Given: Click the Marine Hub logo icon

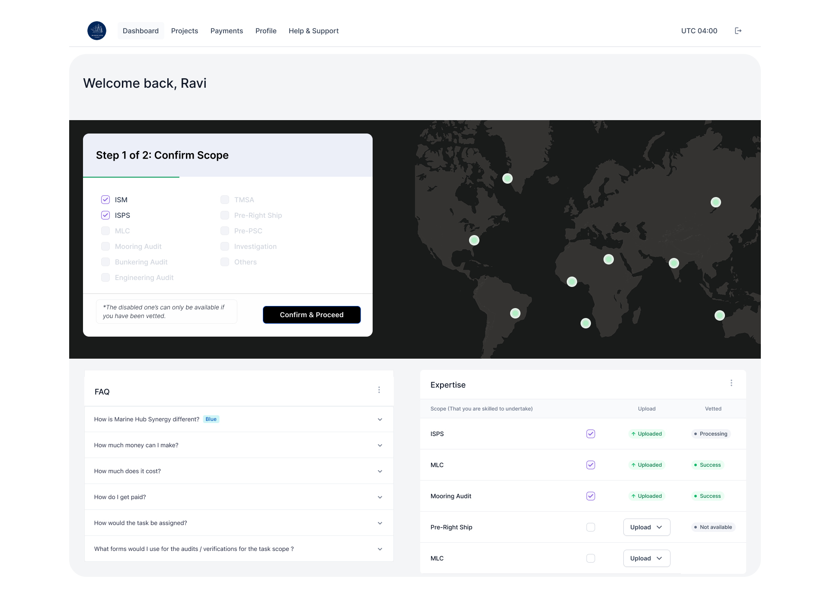Looking at the screenshot, I should coord(97,30).
